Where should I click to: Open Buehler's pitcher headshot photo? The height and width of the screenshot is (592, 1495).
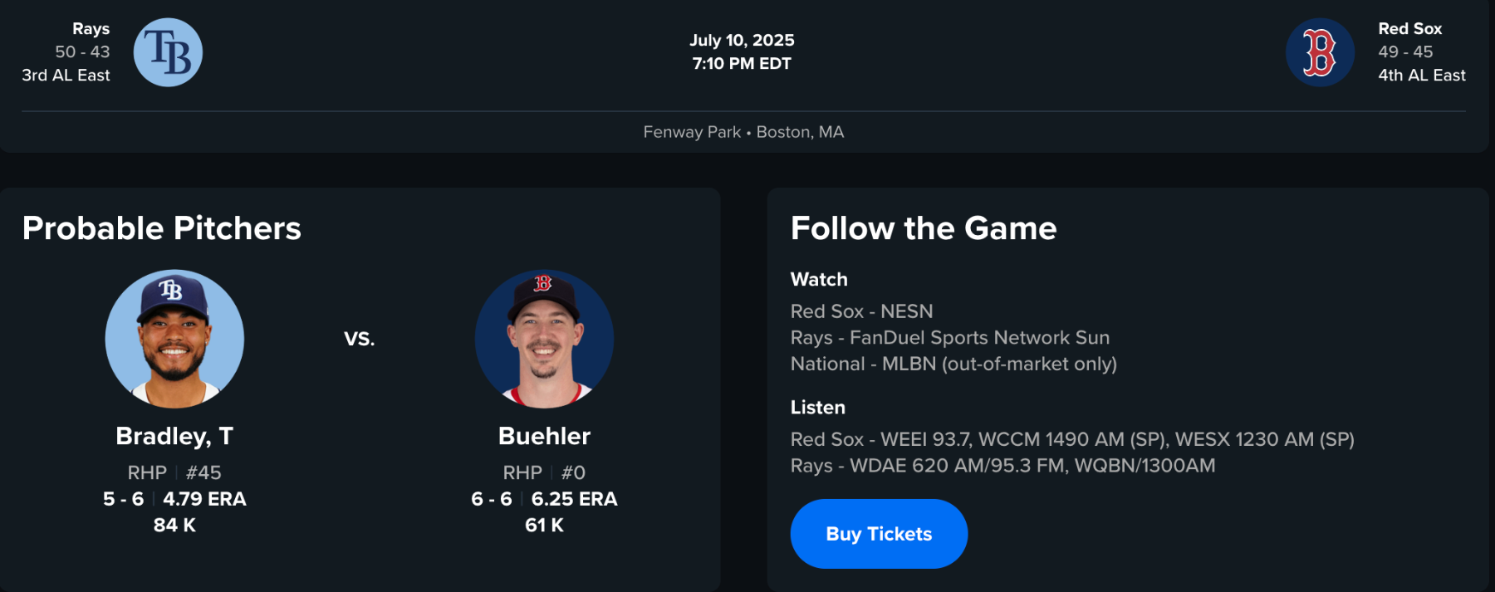click(544, 339)
